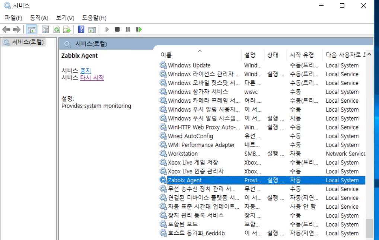
Task: Click the Restart Service toolbar icon
Action: pyautogui.click(x=139, y=29)
